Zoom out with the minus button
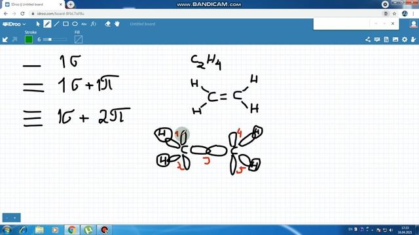 7,217
